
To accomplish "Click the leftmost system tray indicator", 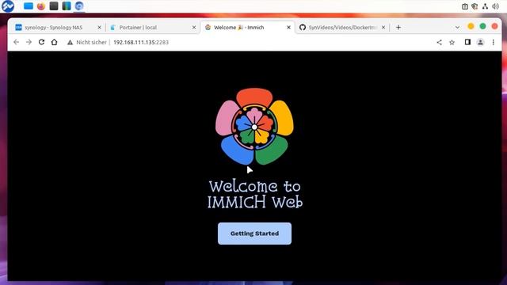I will (465, 6).
